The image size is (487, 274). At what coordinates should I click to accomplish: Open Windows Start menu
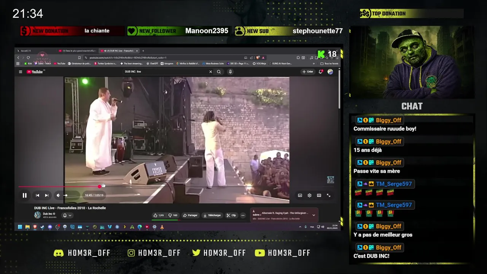[20, 227]
